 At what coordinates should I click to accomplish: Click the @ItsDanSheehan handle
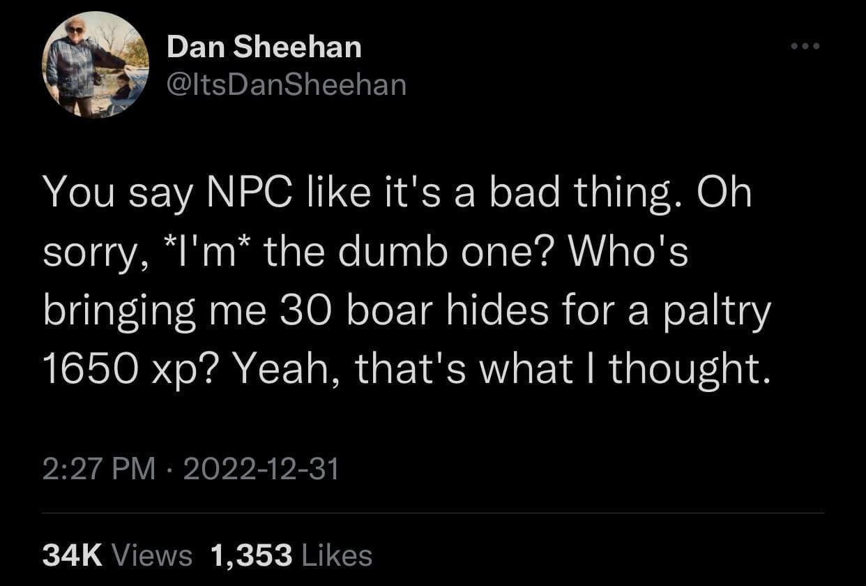click(286, 84)
